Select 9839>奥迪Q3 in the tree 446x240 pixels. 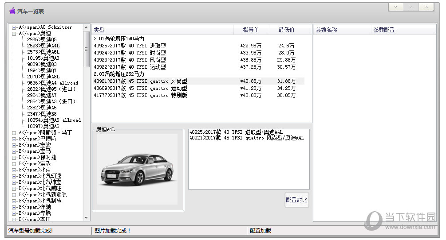[x=42, y=64]
